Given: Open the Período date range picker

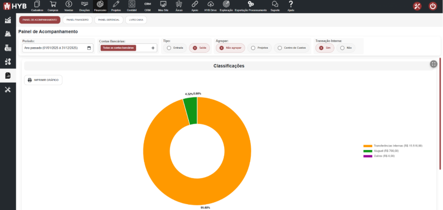Looking at the screenshot, I should point(57,48).
